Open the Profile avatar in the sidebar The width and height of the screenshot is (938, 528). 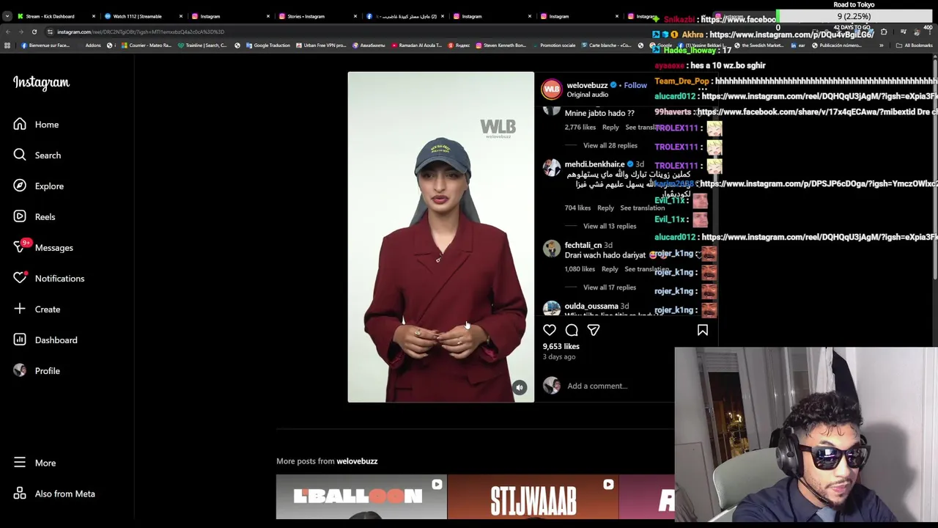pos(20,371)
